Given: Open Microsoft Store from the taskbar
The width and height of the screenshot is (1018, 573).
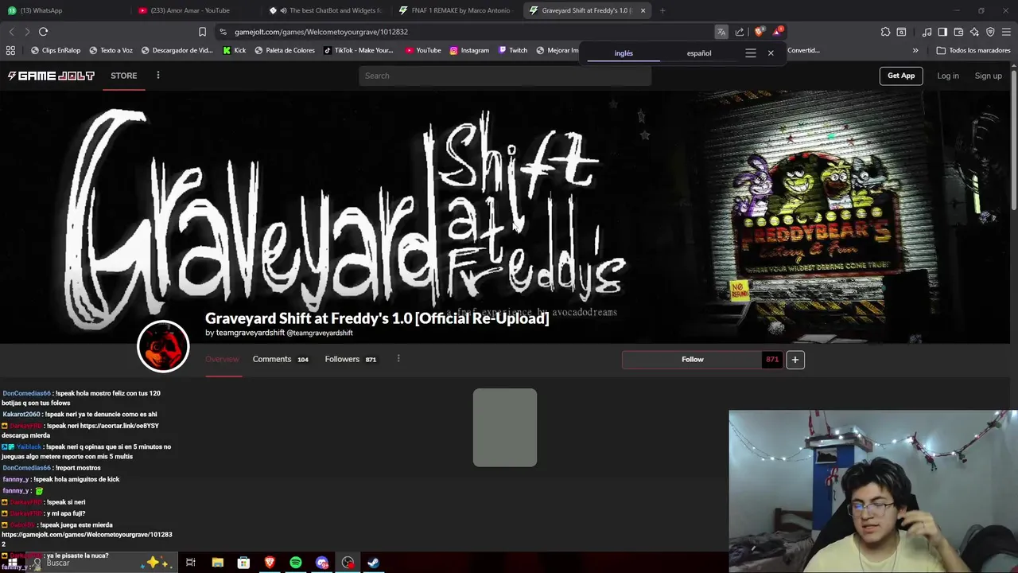Looking at the screenshot, I should [x=243, y=563].
